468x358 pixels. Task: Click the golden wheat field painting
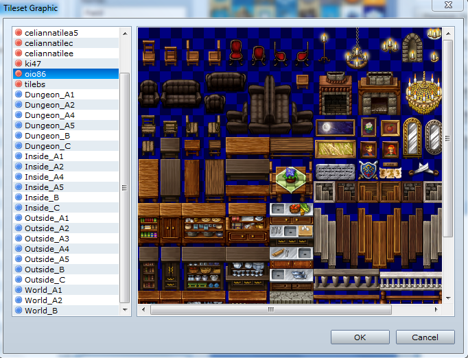335,149
